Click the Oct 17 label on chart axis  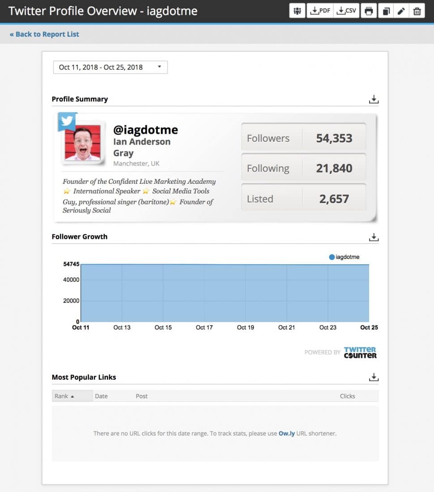tap(204, 327)
